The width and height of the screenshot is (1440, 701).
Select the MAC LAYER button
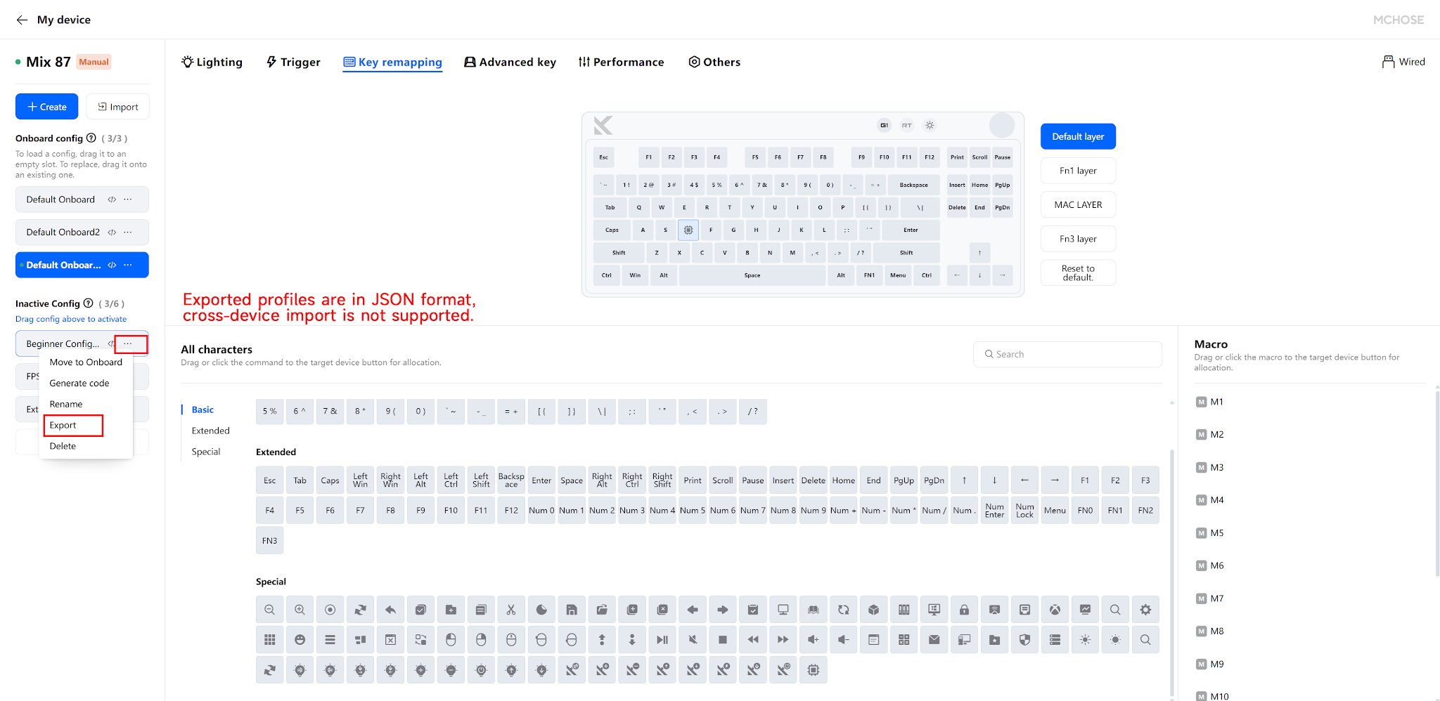pos(1078,205)
